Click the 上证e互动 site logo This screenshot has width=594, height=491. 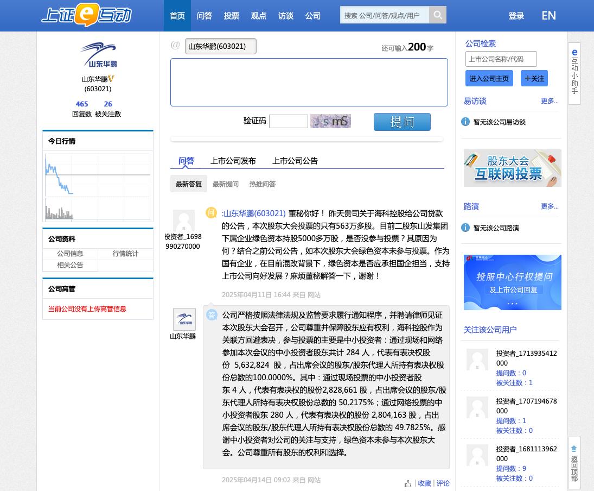87,15
